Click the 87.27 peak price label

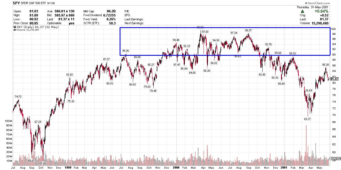[x=106, y=59]
